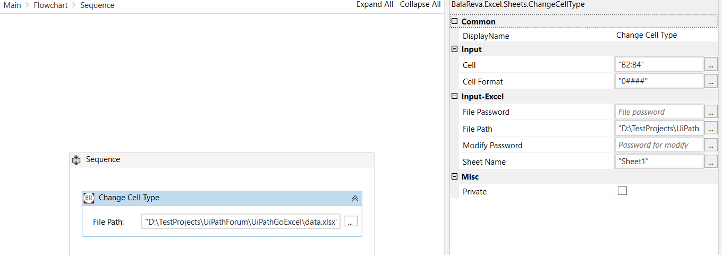This screenshot has width=722, height=255.
Task: Click the File Password input field
Action: click(x=659, y=112)
